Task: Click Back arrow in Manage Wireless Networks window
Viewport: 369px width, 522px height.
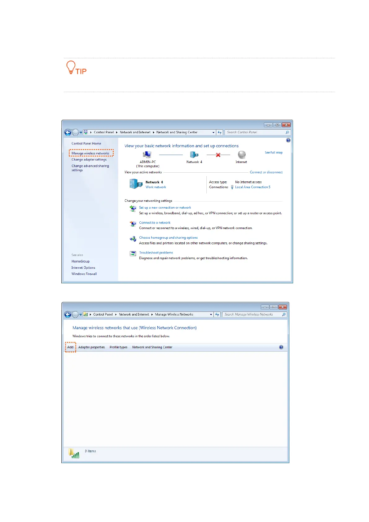Action: 68,315
